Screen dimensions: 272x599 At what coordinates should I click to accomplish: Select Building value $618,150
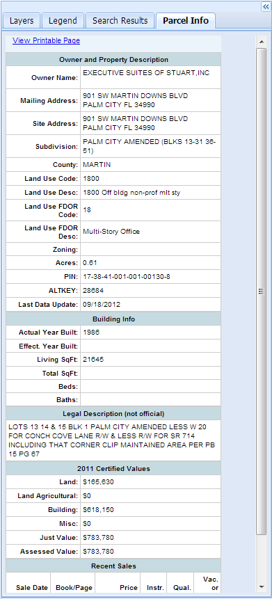[x=98, y=510]
